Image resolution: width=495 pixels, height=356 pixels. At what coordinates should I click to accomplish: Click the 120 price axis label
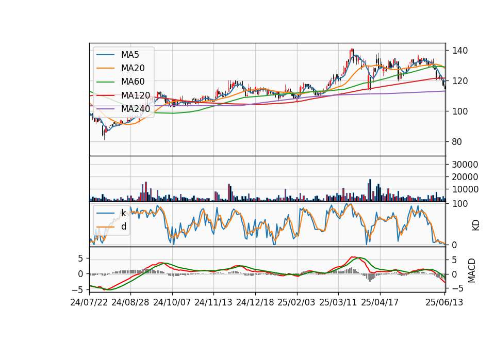click(x=459, y=81)
